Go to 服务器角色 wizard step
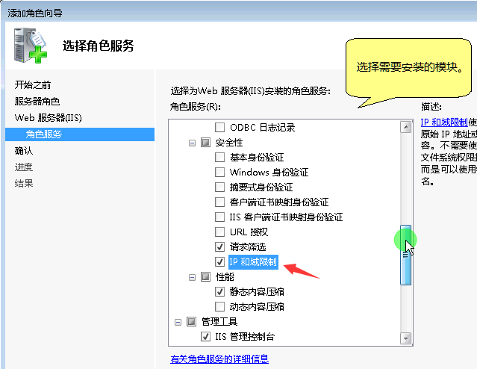The height and width of the screenshot is (369, 477). point(37,102)
